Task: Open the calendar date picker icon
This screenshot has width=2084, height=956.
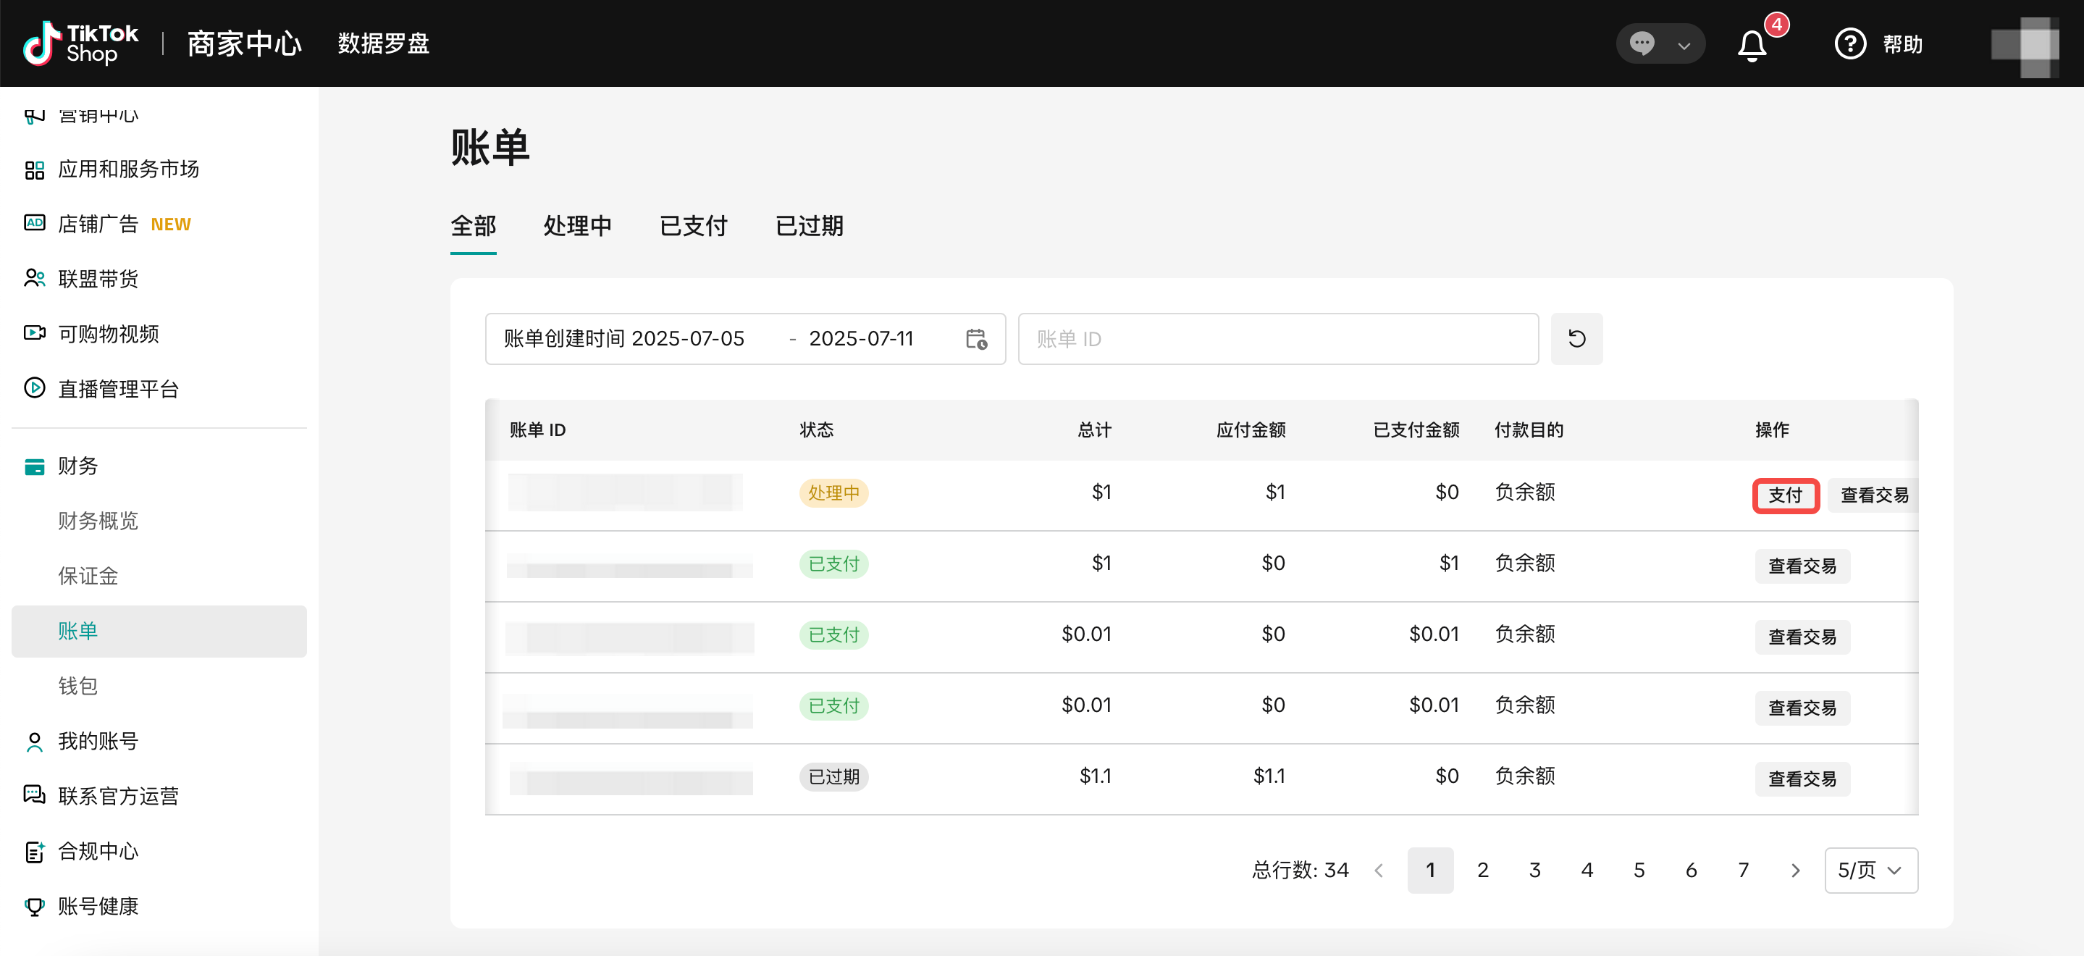Action: click(977, 338)
